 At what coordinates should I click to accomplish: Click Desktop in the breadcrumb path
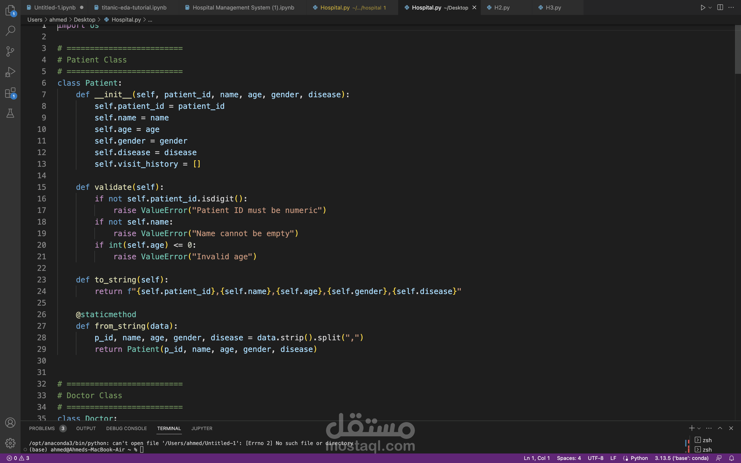tap(84, 20)
